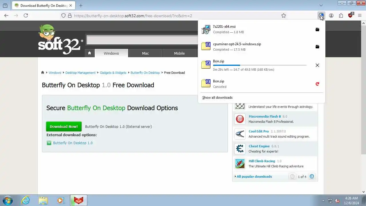The image size is (366, 206).
Task: Click the Hill Climb Racing thumbnail
Action: 240,164
